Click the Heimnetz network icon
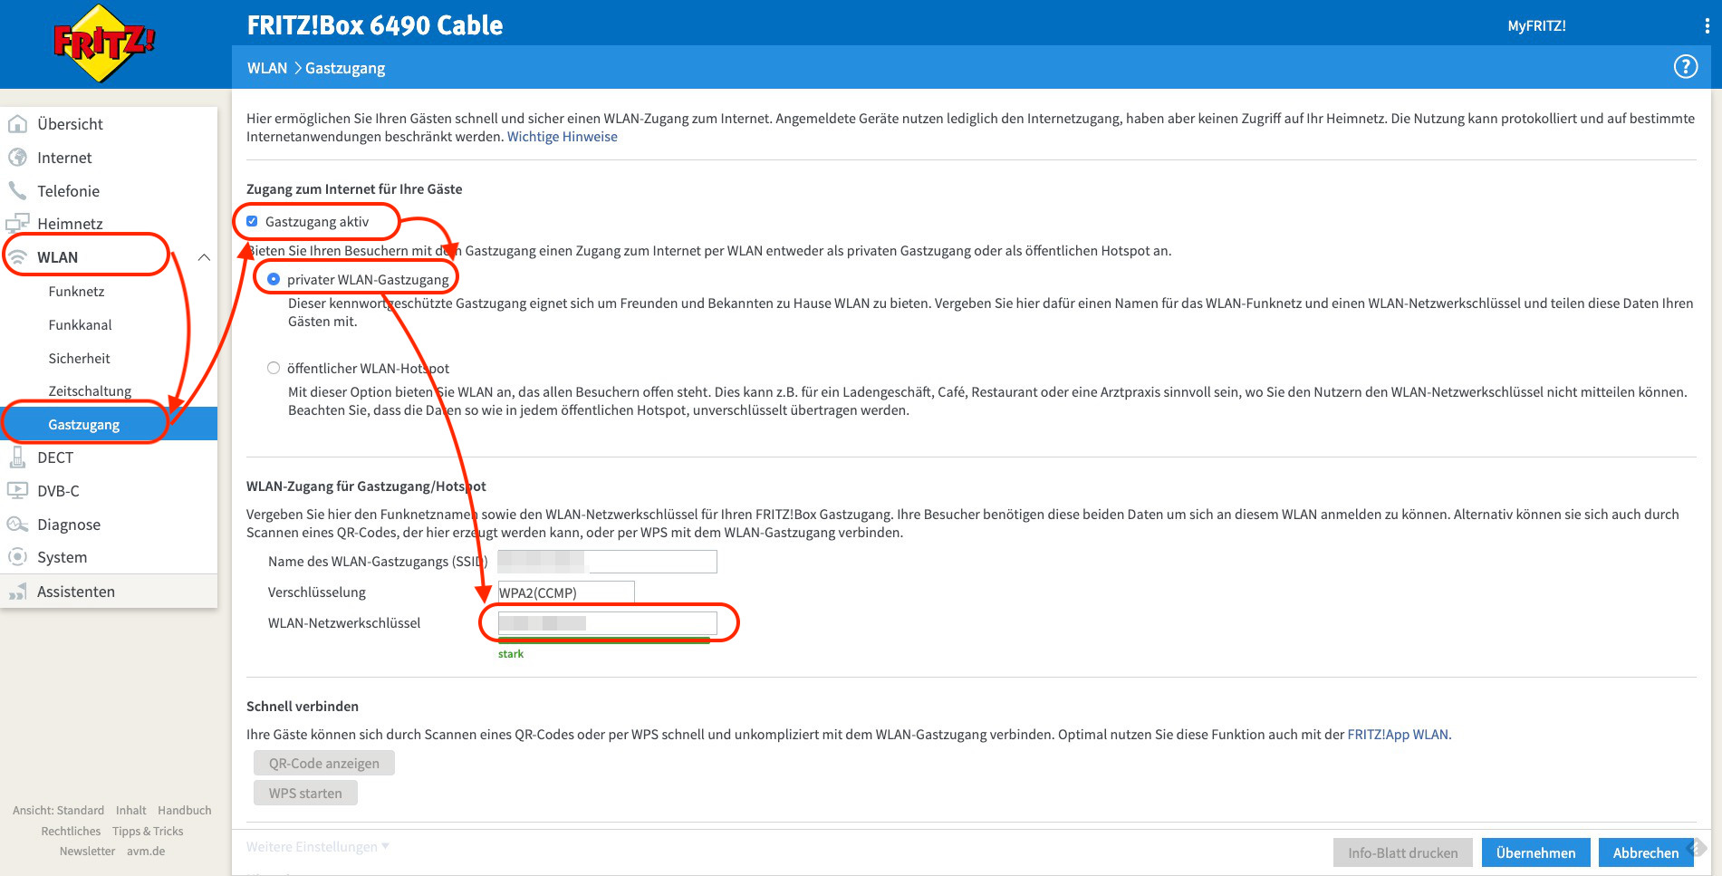 [x=17, y=223]
